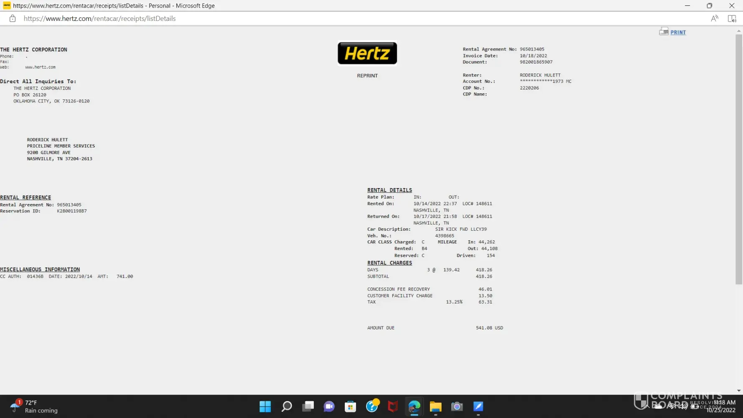This screenshot has height=418, width=743.
Task: Select Reservation ID K28001198B7
Action: (x=72, y=211)
